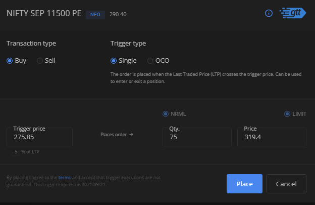This screenshot has width=315, height=205.
Task: Click into the Qty. input field
Action: click(197, 137)
